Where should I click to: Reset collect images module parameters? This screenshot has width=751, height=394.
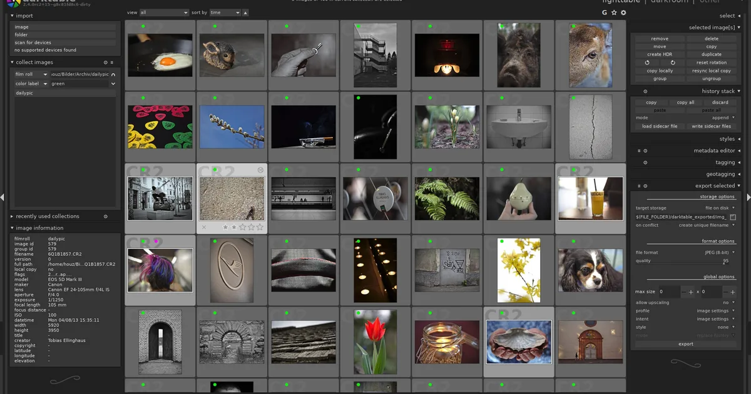tap(105, 63)
